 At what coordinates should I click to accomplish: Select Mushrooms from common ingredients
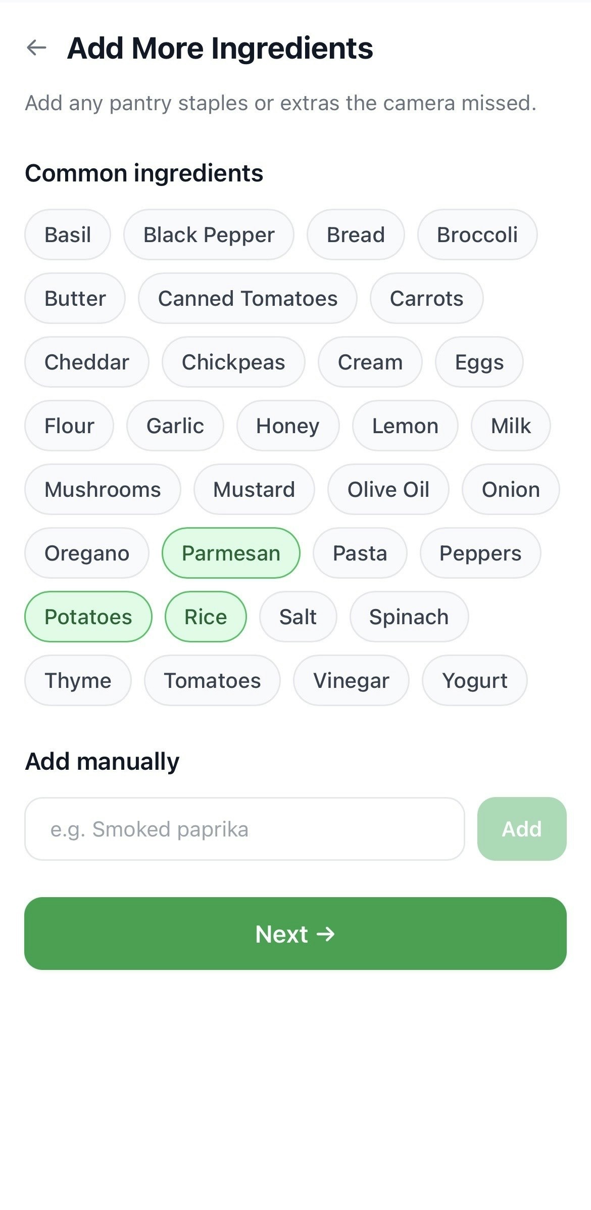pos(103,489)
